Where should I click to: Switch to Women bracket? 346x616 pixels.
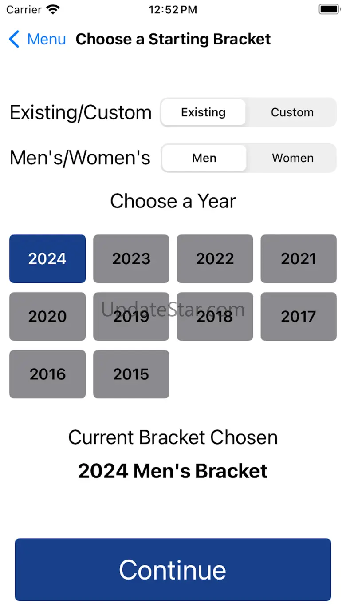pyautogui.click(x=292, y=158)
